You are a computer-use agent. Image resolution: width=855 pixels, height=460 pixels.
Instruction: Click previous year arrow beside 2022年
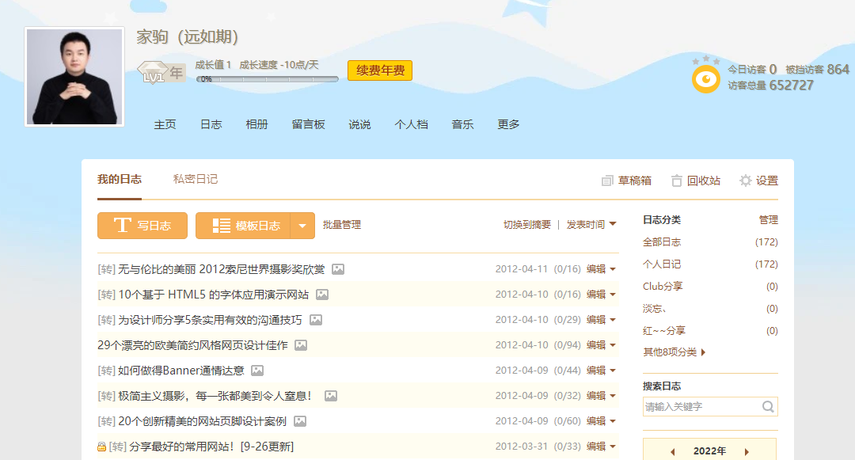point(673,451)
